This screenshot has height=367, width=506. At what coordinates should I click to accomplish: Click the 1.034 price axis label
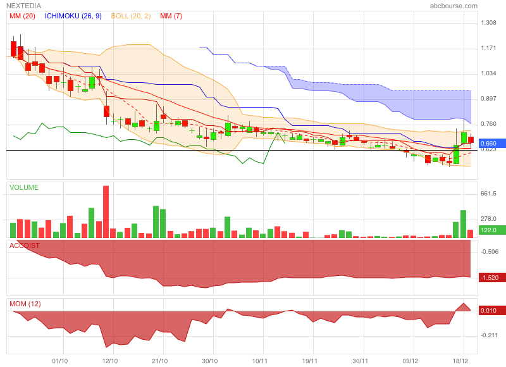[488, 73]
